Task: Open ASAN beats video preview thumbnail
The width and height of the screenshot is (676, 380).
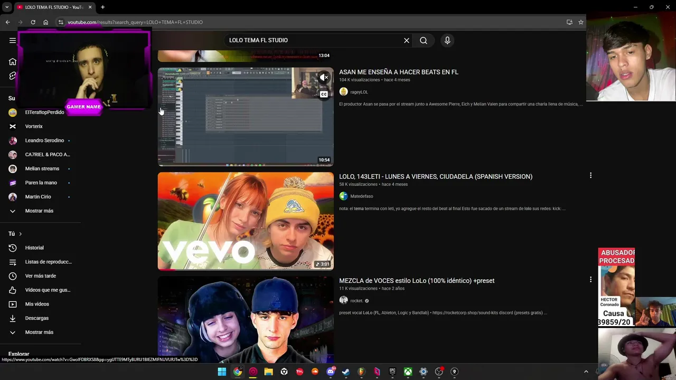Action: pyautogui.click(x=246, y=117)
